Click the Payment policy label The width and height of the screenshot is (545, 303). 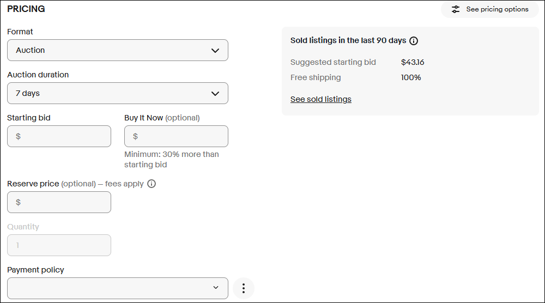pos(35,270)
